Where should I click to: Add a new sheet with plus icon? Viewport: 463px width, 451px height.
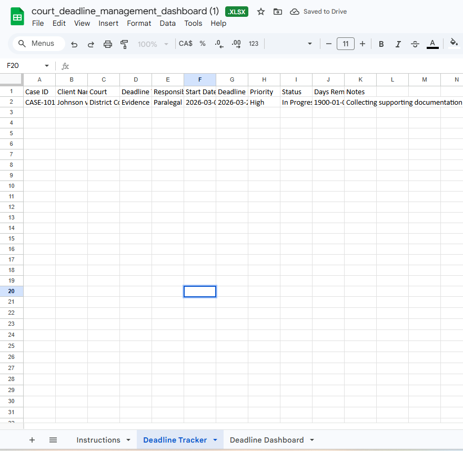(x=32, y=440)
